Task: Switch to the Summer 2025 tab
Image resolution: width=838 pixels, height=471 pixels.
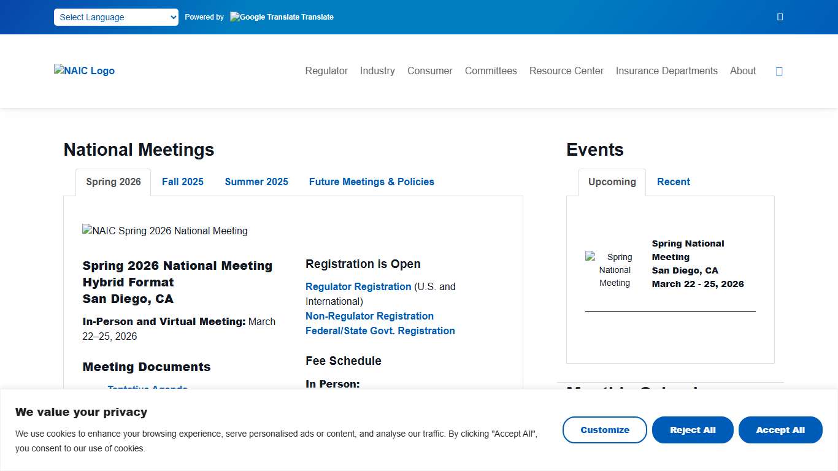Action: [x=256, y=182]
